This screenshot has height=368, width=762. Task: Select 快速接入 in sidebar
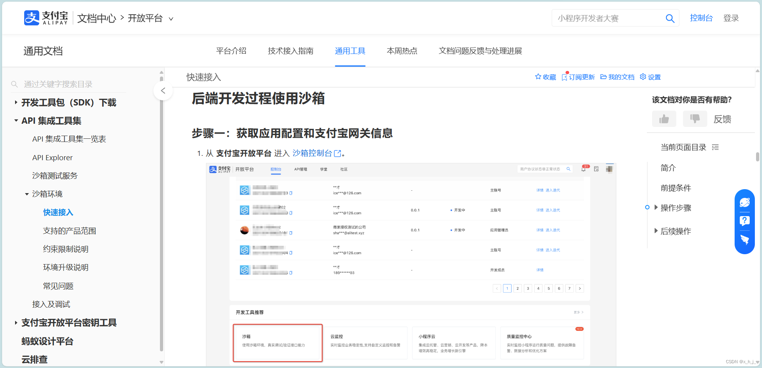(58, 212)
